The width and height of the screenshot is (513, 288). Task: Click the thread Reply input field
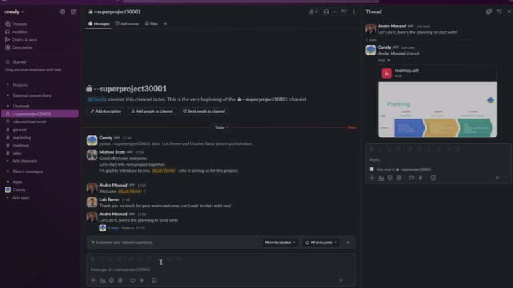tap(438, 160)
